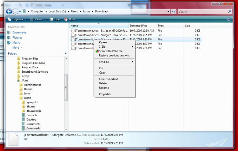This screenshot has height=151, width=238.
Task: Select Downloads folder in tree
Action: click(33, 128)
